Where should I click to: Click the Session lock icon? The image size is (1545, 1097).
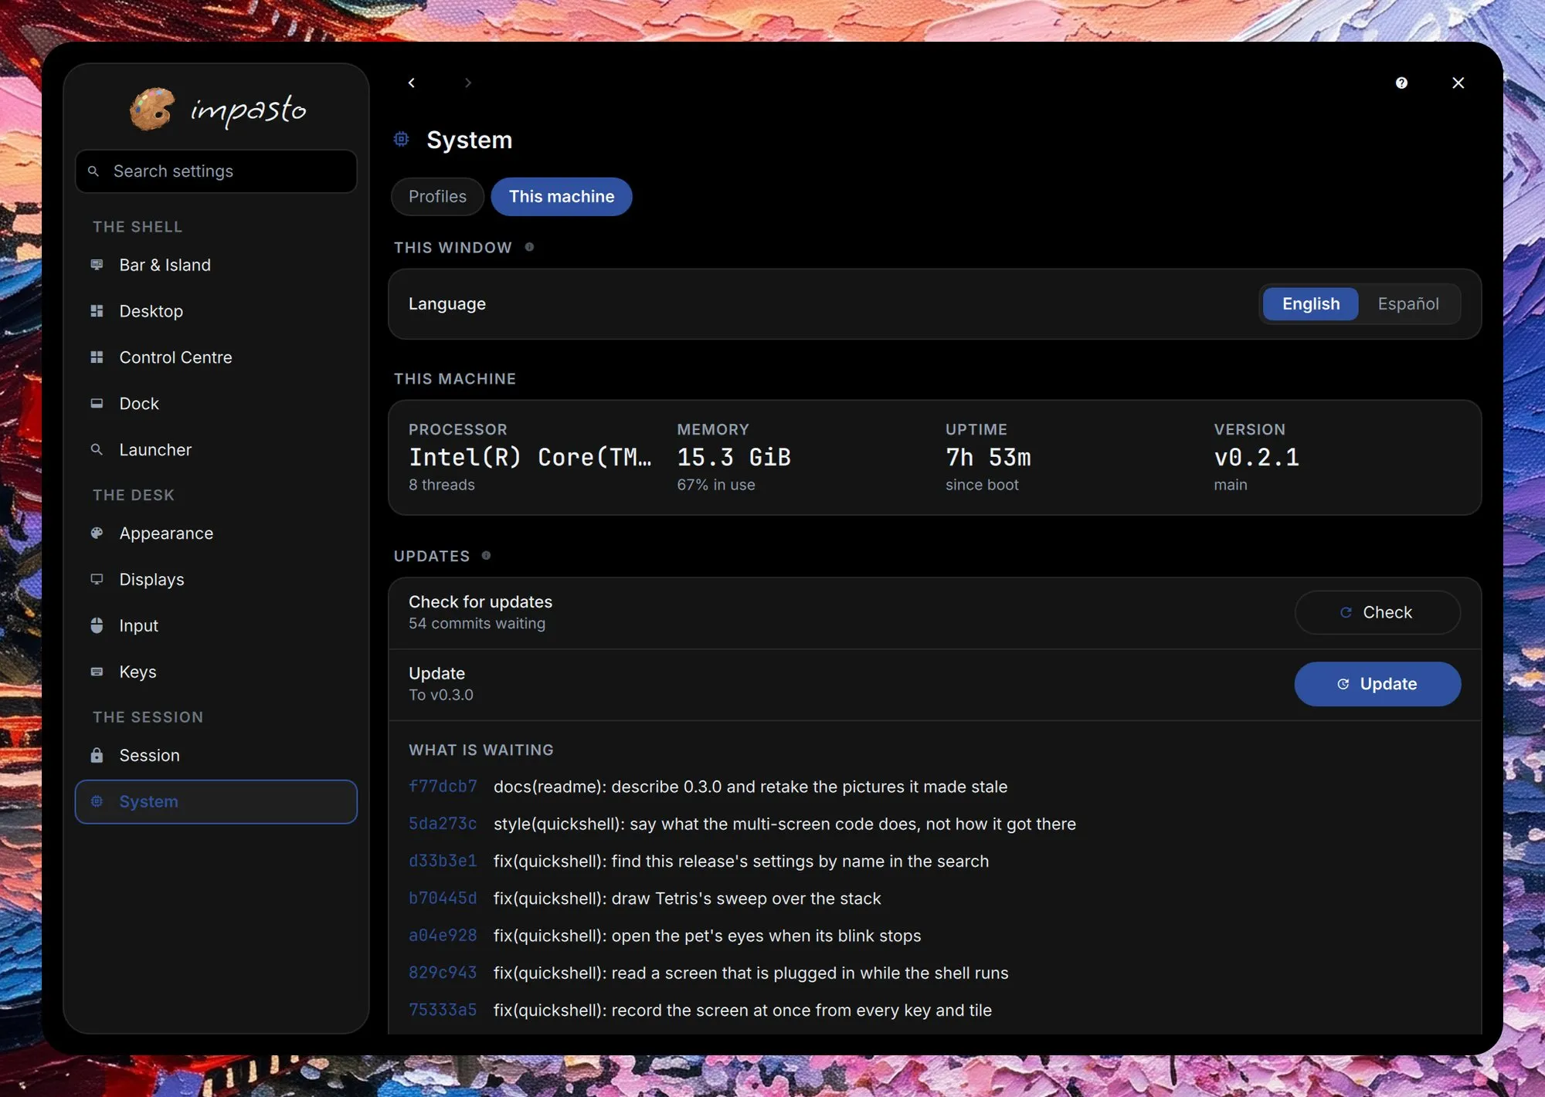(x=97, y=755)
